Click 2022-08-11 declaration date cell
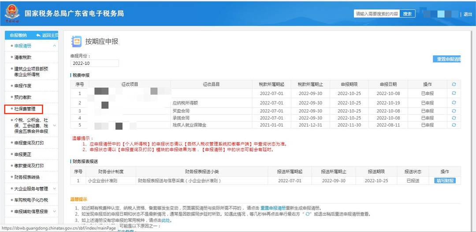This screenshot has height=232, width=476. coord(388,125)
